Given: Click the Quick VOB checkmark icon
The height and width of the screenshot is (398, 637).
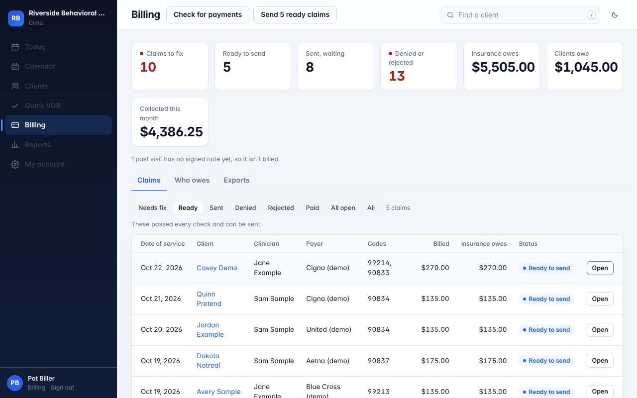Looking at the screenshot, I should click(15, 105).
